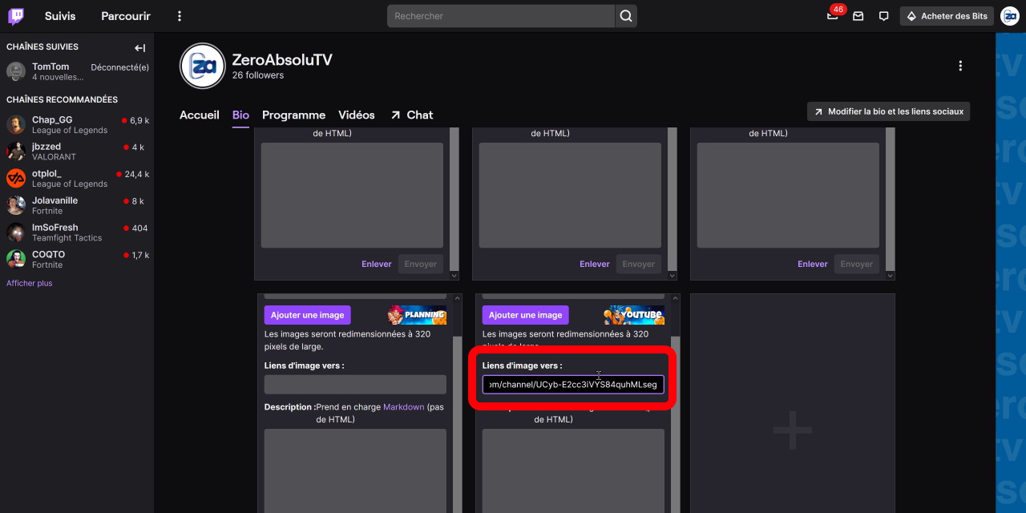The width and height of the screenshot is (1026, 513).
Task: Click the add new panel plus
Action: [x=792, y=431]
